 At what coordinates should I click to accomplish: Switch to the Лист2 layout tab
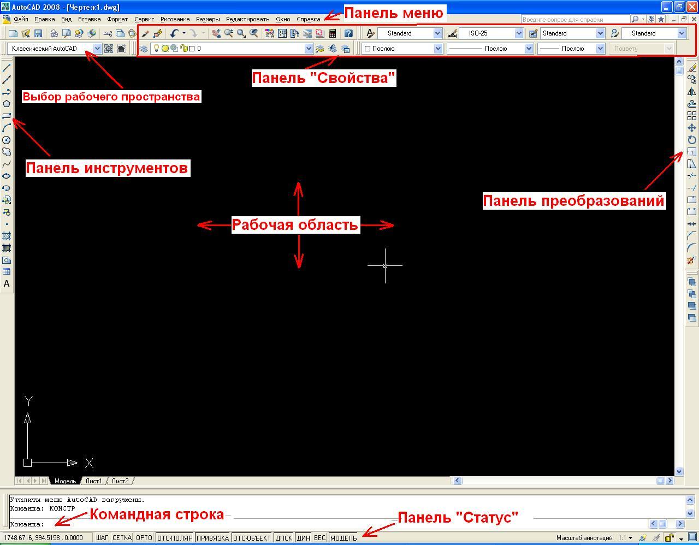point(120,481)
